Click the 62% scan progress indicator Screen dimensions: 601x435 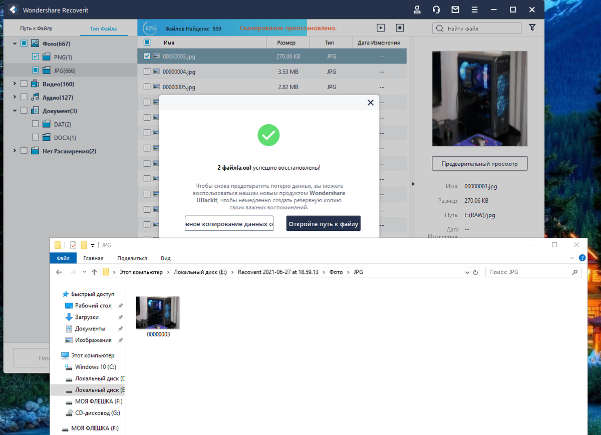click(x=149, y=29)
